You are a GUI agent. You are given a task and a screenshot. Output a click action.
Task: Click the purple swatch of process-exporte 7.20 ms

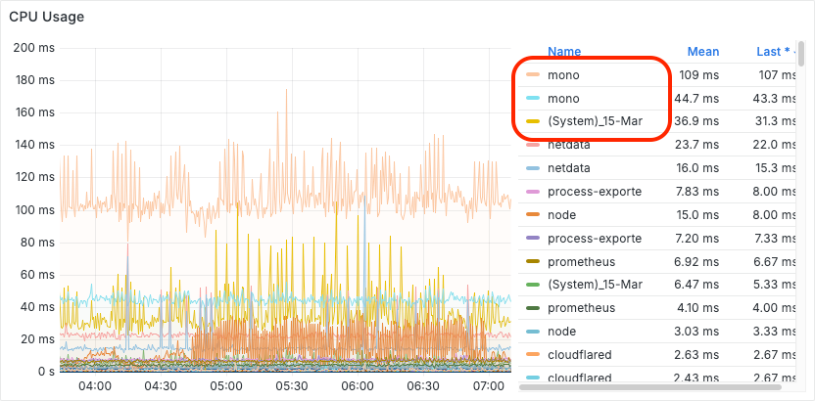(532, 238)
